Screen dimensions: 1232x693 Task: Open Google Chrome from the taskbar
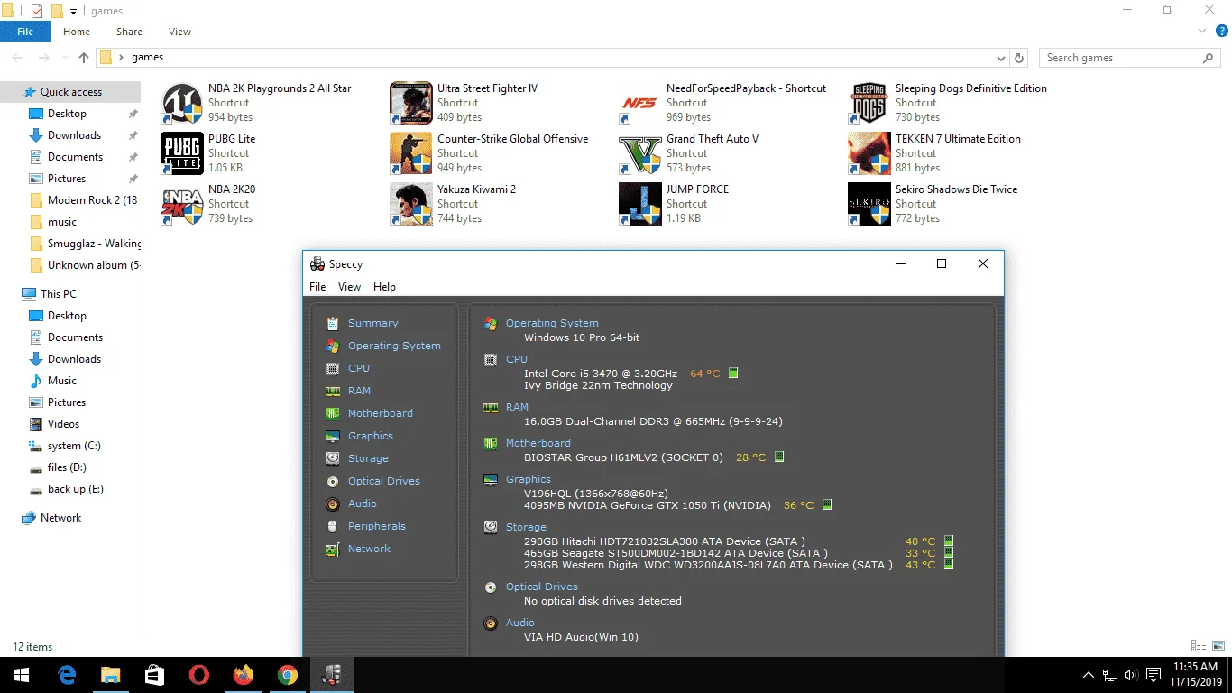(x=288, y=675)
